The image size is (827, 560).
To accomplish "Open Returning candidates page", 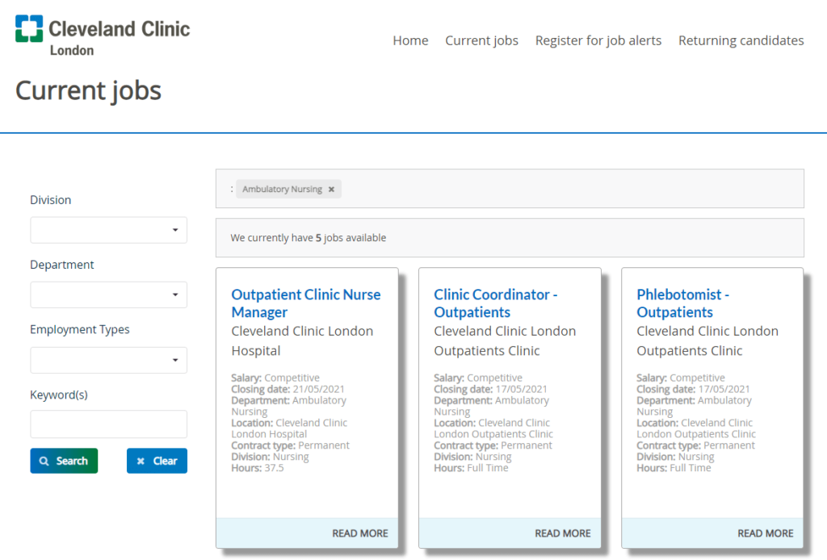I will (741, 40).
